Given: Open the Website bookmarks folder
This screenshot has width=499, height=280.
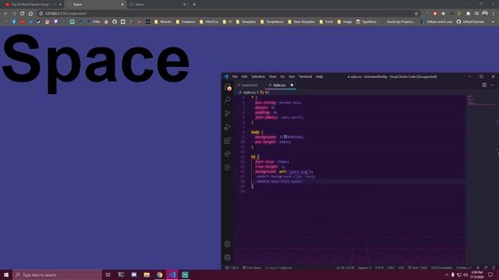Looking at the screenshot, I should [x=163, y=22].
